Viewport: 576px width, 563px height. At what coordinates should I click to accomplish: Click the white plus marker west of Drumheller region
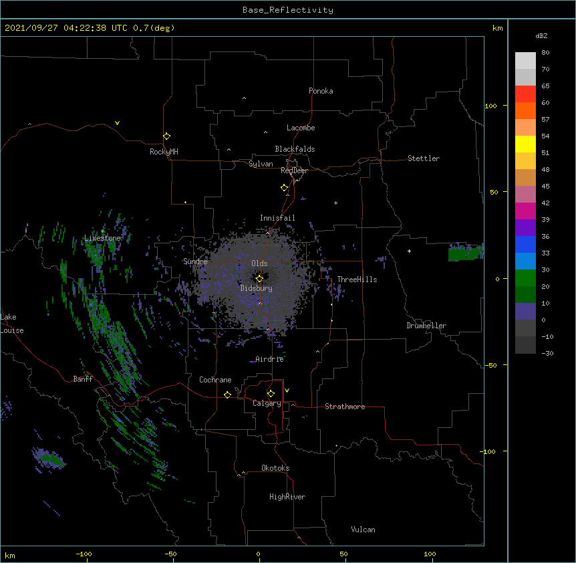point(409,251)
